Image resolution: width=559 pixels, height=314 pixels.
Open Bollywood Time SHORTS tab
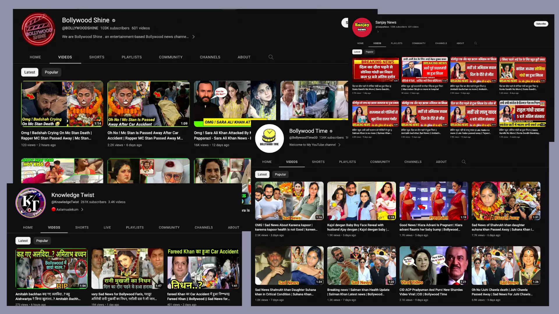[x=318, y=162]
